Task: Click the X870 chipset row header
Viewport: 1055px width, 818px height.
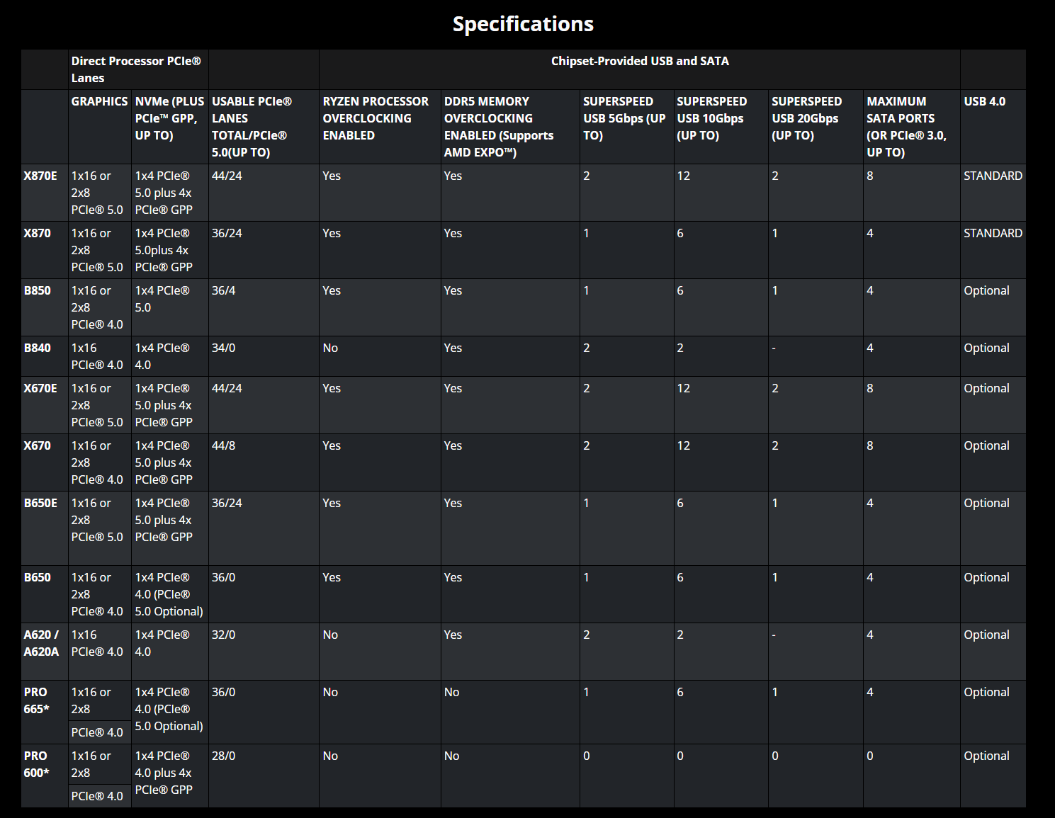Action: tap(38, 233)
